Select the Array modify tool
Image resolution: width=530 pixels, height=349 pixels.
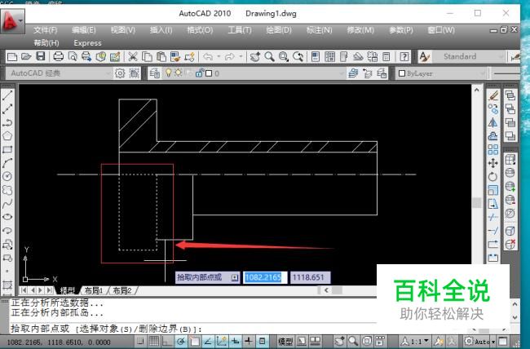click(493, 149)
